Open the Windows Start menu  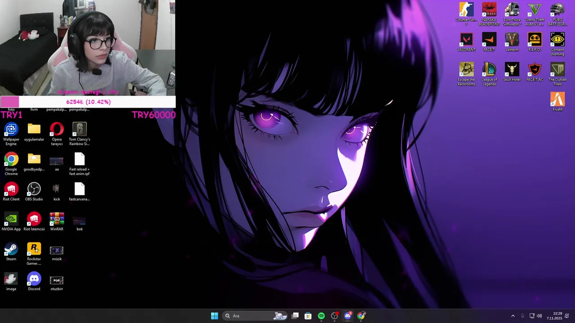pyautogui.click(x=214, y=316)
